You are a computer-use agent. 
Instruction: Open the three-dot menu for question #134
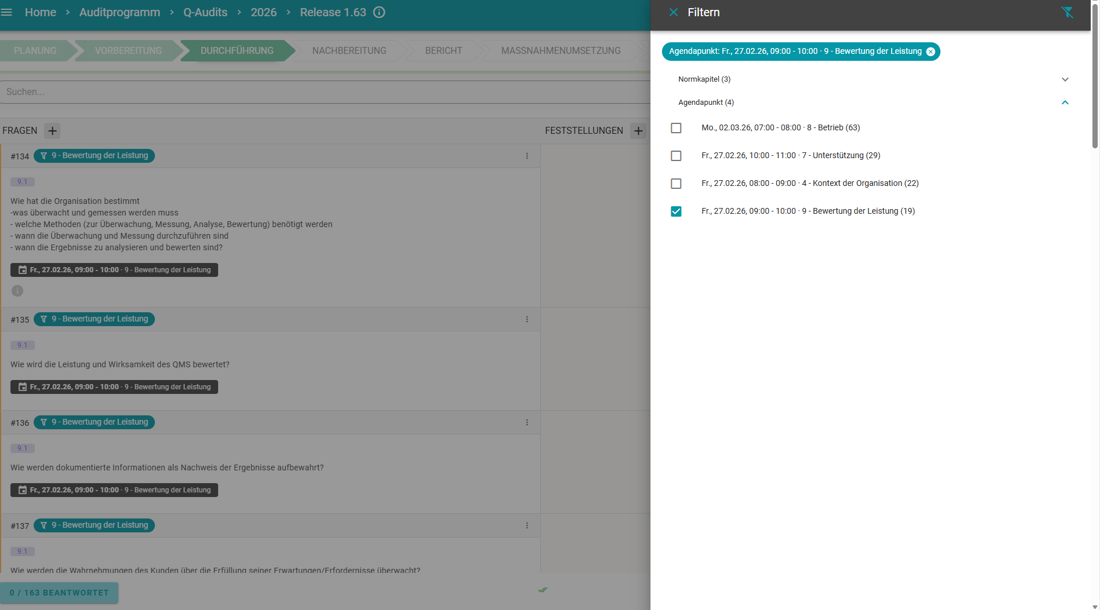point(527,156)
